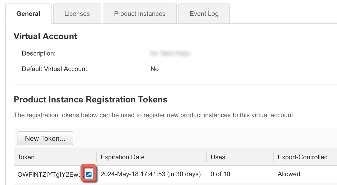Image resolution: width=337 pixels, height=185 pixels.
Task: Sort by the Token column header
Action: (x=26, y=157)
